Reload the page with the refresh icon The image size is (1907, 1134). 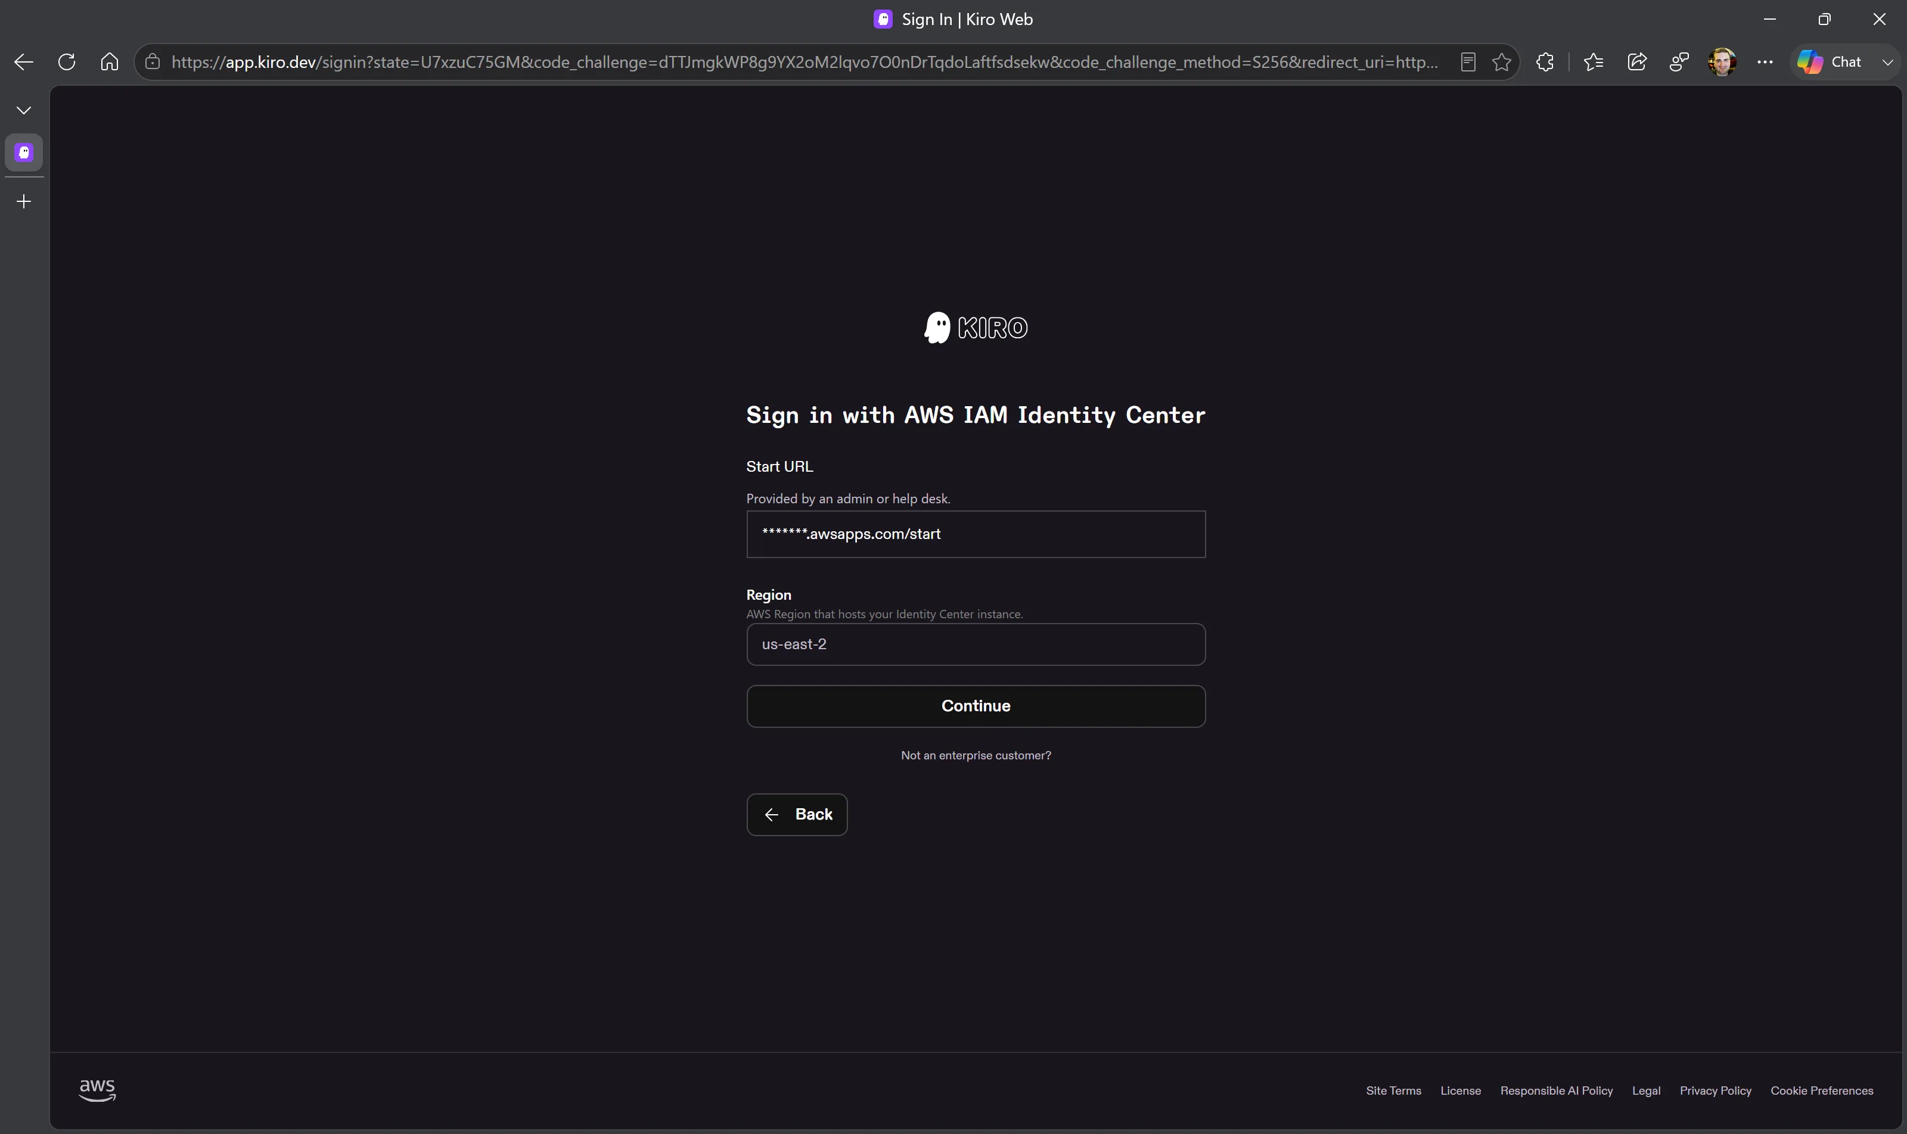(x=67, y=62)
